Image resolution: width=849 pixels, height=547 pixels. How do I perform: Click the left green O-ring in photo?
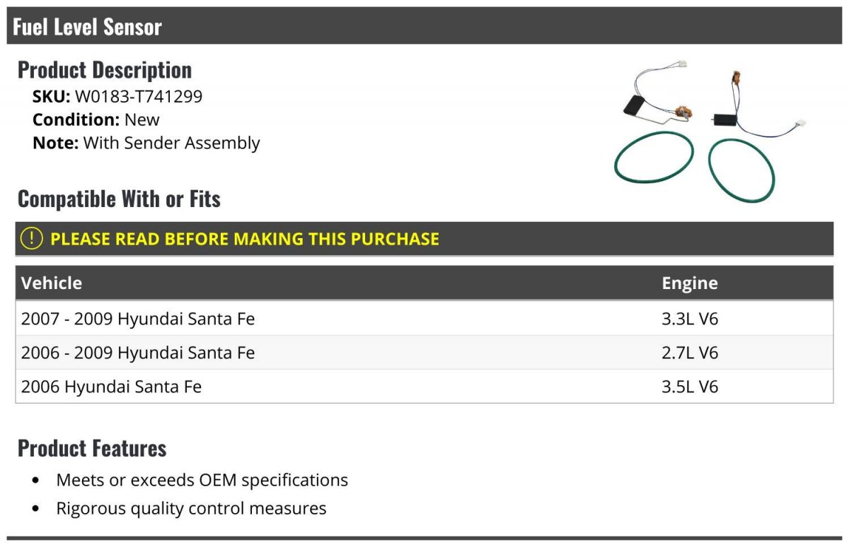tap(654, 157)
